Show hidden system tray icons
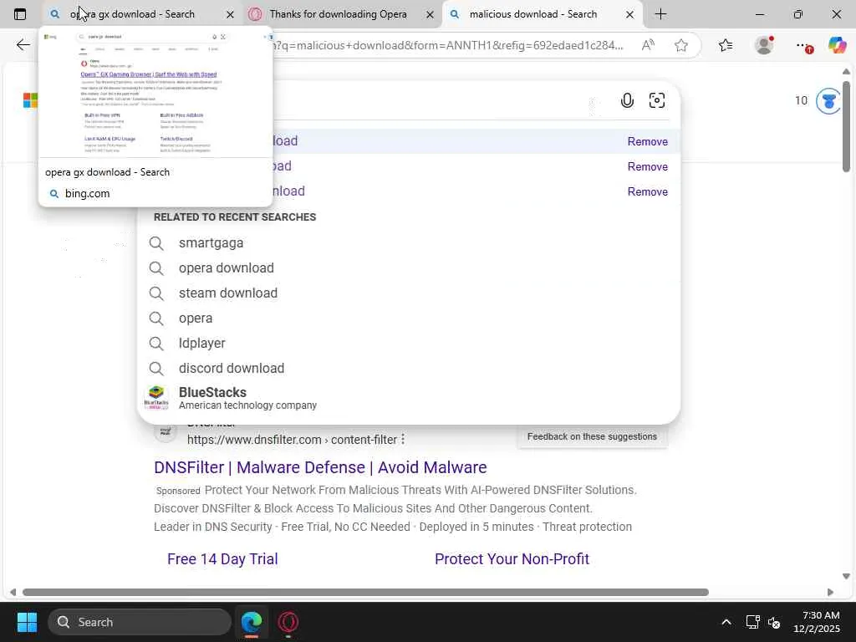The height and width of the screenshot is (642, 856). (726, 622)
